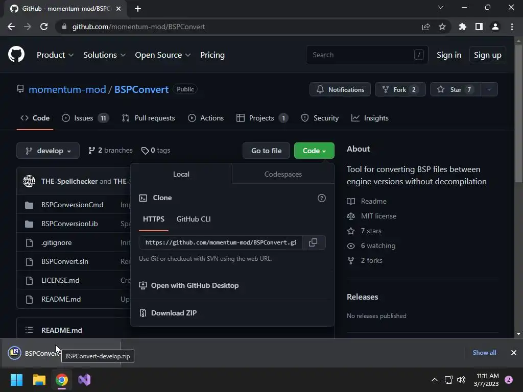Fork the repository
Screen dimensions: 523x392
coord(400,89)
